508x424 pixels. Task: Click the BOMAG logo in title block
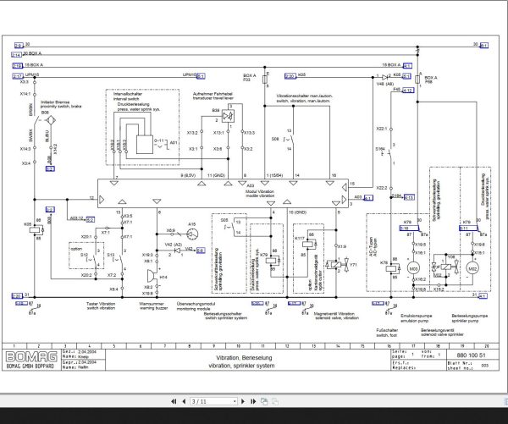click(31, 357)
